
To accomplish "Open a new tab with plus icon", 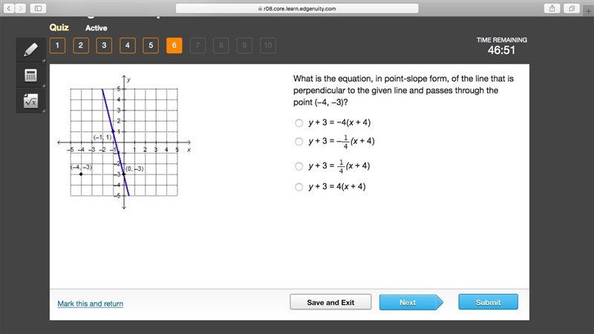I will click(588, 11).
